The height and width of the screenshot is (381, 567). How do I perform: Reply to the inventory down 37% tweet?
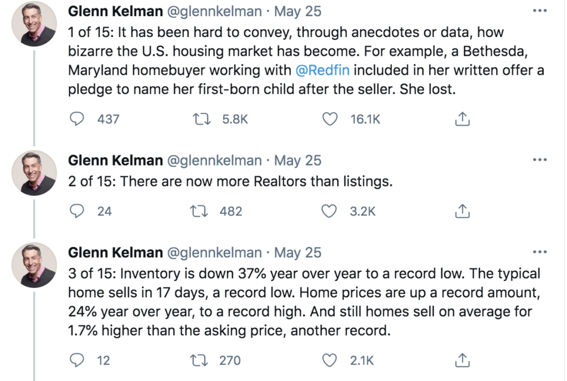(x=76, y=361)
